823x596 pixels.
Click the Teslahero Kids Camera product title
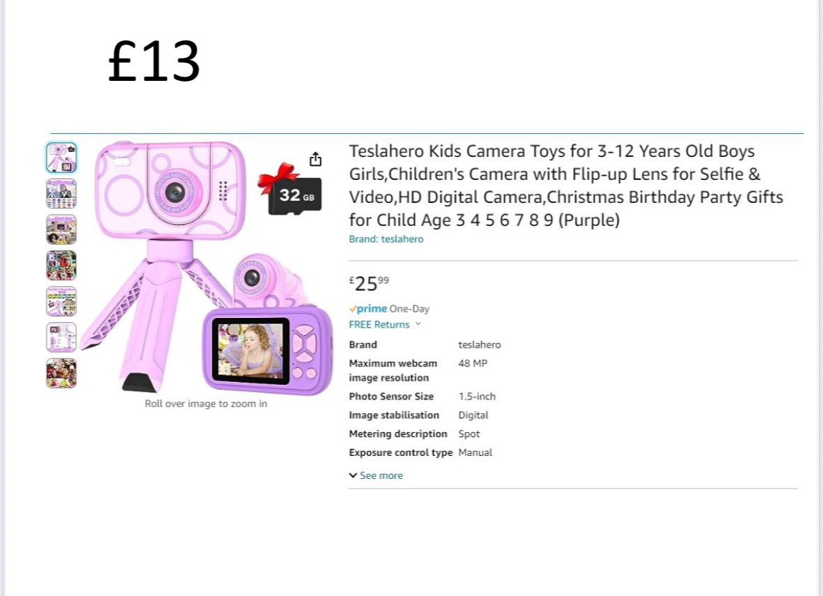click(x=565, y=185)
